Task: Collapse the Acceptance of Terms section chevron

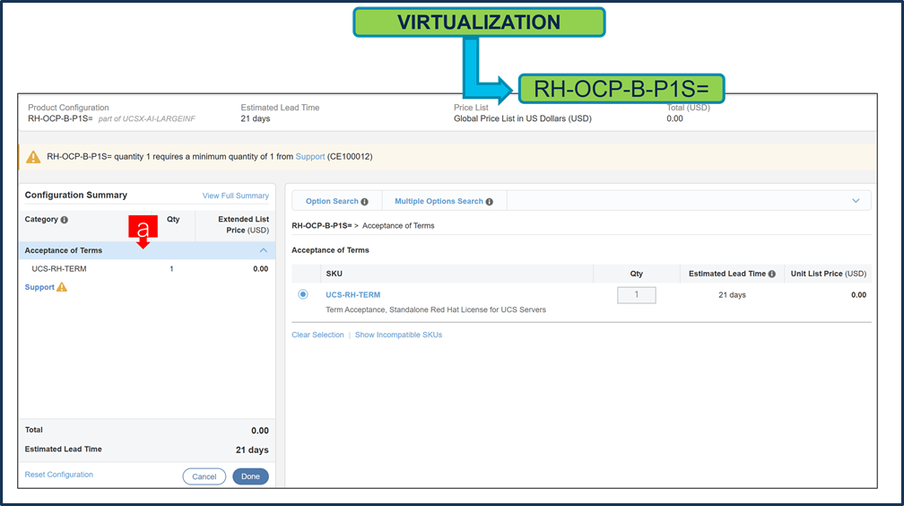Action: [x=264, y=250]
